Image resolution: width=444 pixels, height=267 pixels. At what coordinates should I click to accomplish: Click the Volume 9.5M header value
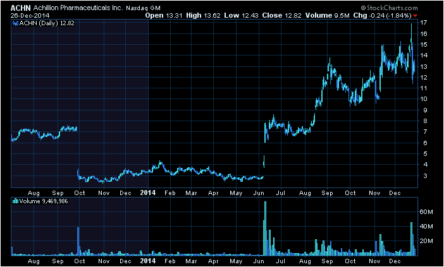click(x=328, y=15)
